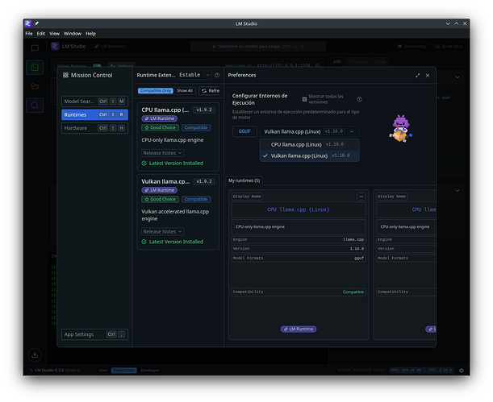Click the help icon next to Estable channel

pos(217,75)
